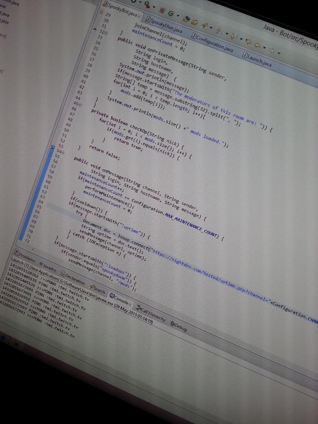Click the Call Hierarchy tab icon

(138, 308)
